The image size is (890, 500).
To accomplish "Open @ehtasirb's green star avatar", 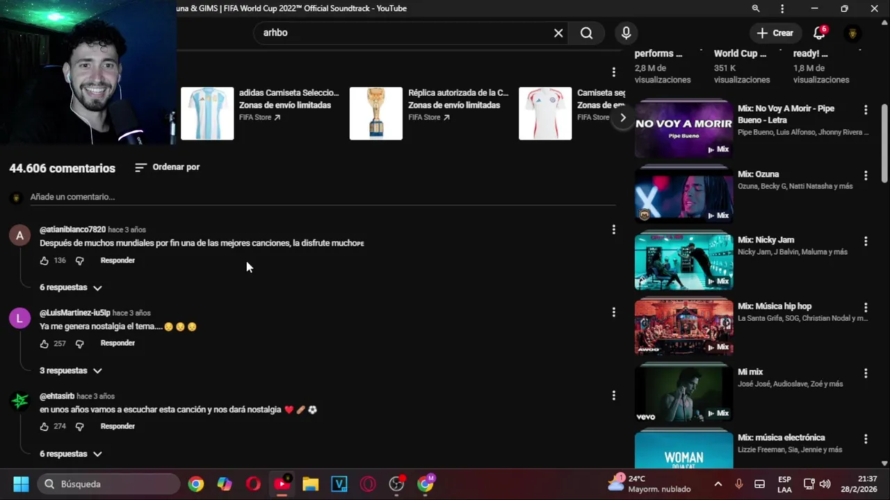I will click(x=19, y=401).
